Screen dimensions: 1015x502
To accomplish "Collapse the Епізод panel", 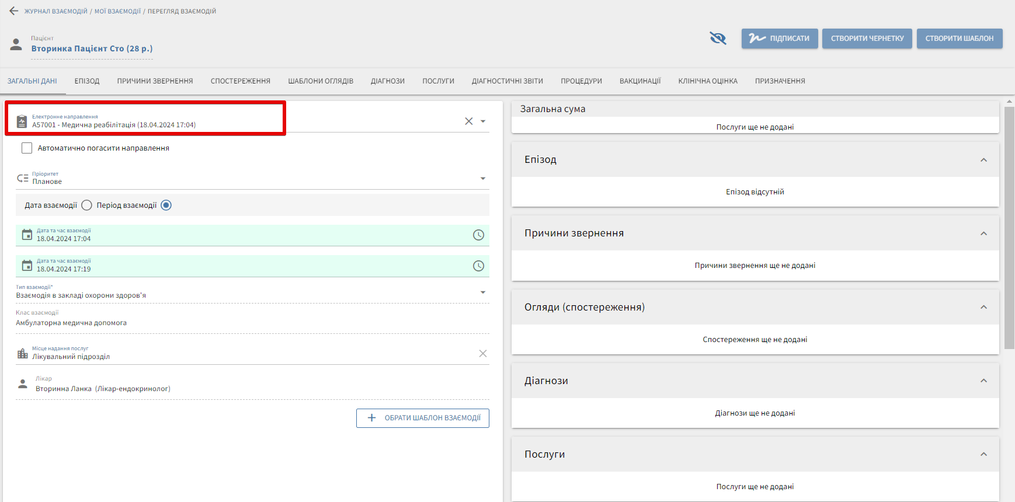I will coord(983,160).
